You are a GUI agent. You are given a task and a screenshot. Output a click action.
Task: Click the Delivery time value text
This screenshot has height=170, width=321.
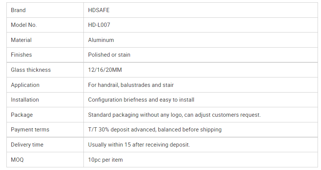coord(139,145)
